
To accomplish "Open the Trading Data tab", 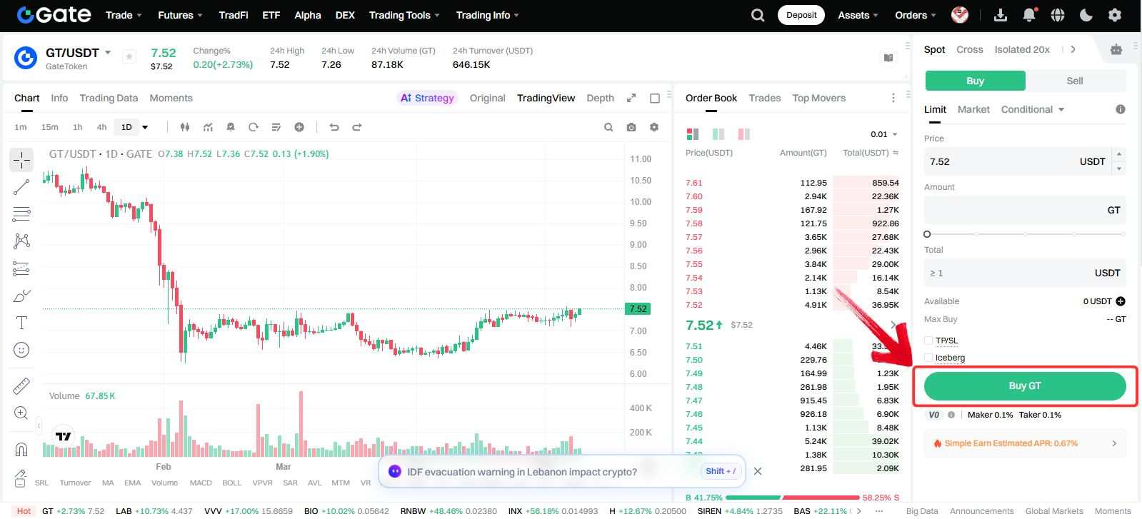I will click(x=109, y=98).
